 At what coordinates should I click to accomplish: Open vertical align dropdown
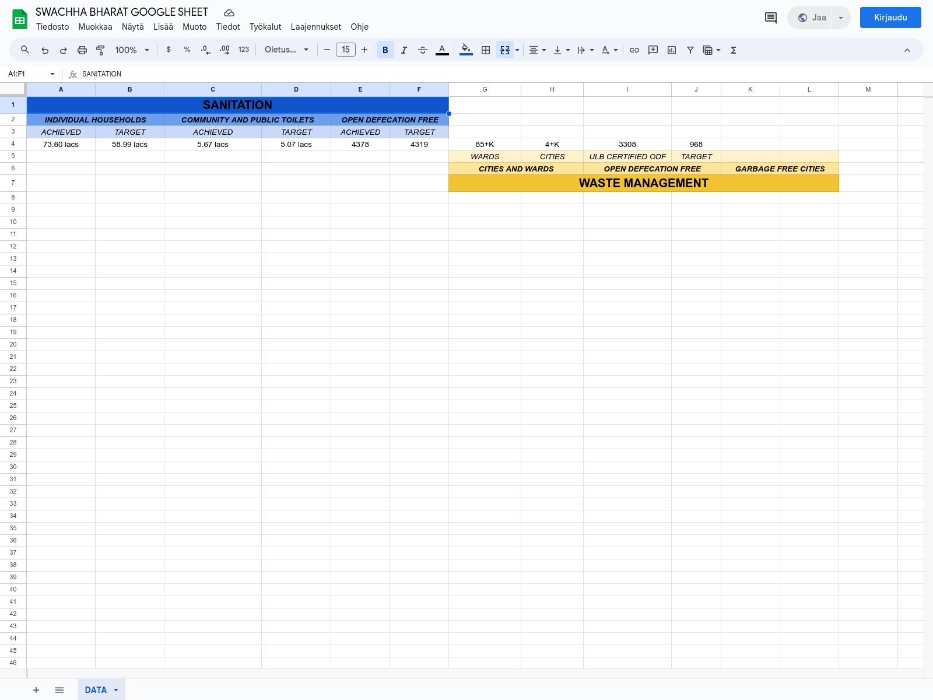562,50
